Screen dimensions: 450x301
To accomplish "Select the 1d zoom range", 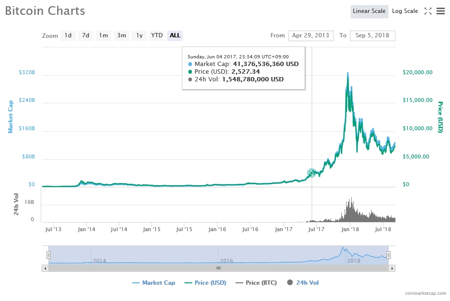I will click(x=68, y=35).
